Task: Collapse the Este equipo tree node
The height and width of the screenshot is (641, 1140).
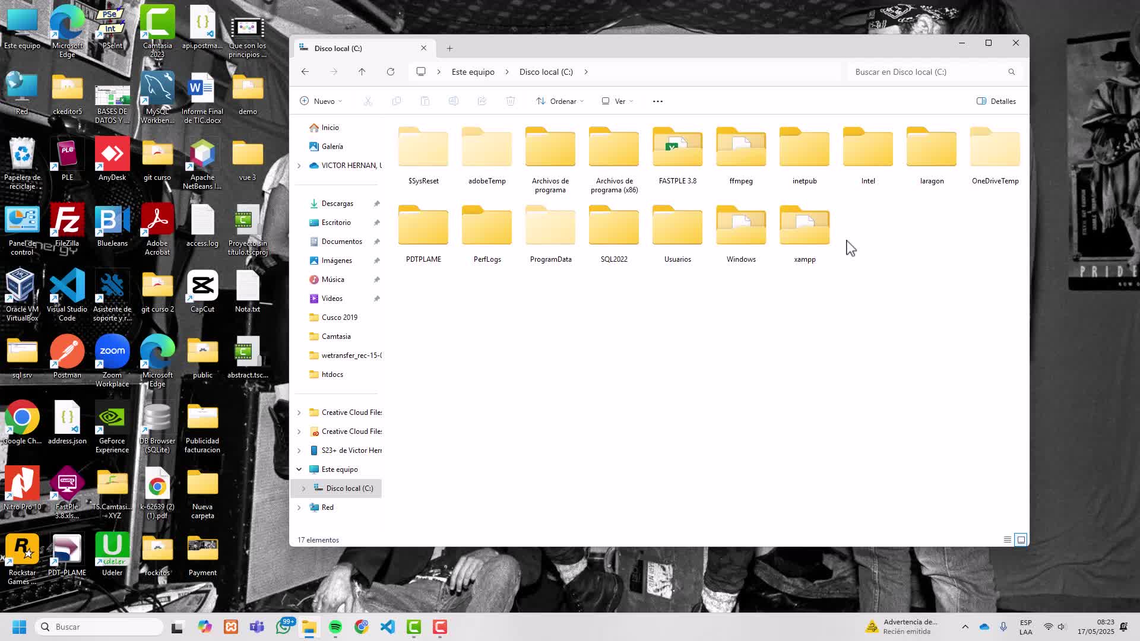Action: [299, 469]
